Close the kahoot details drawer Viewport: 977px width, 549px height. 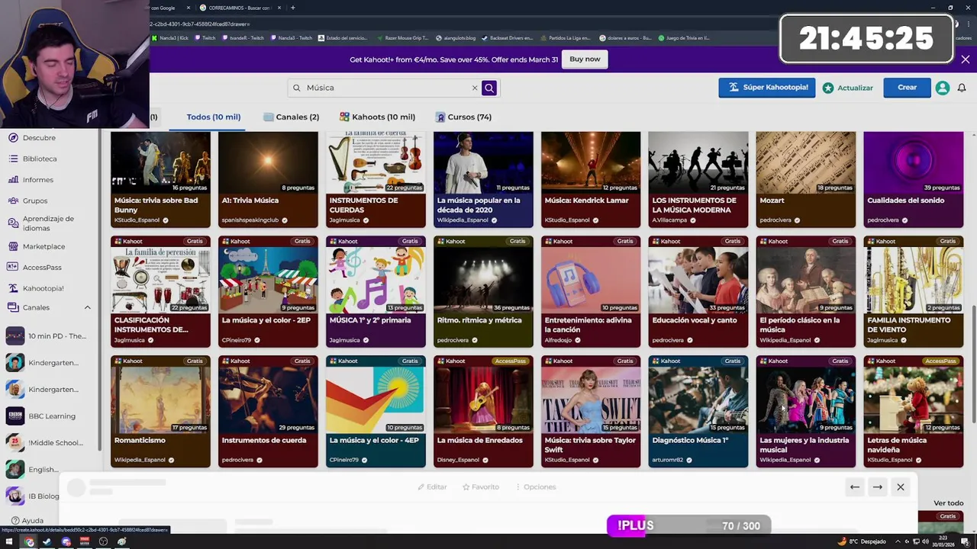click(901, 487)
